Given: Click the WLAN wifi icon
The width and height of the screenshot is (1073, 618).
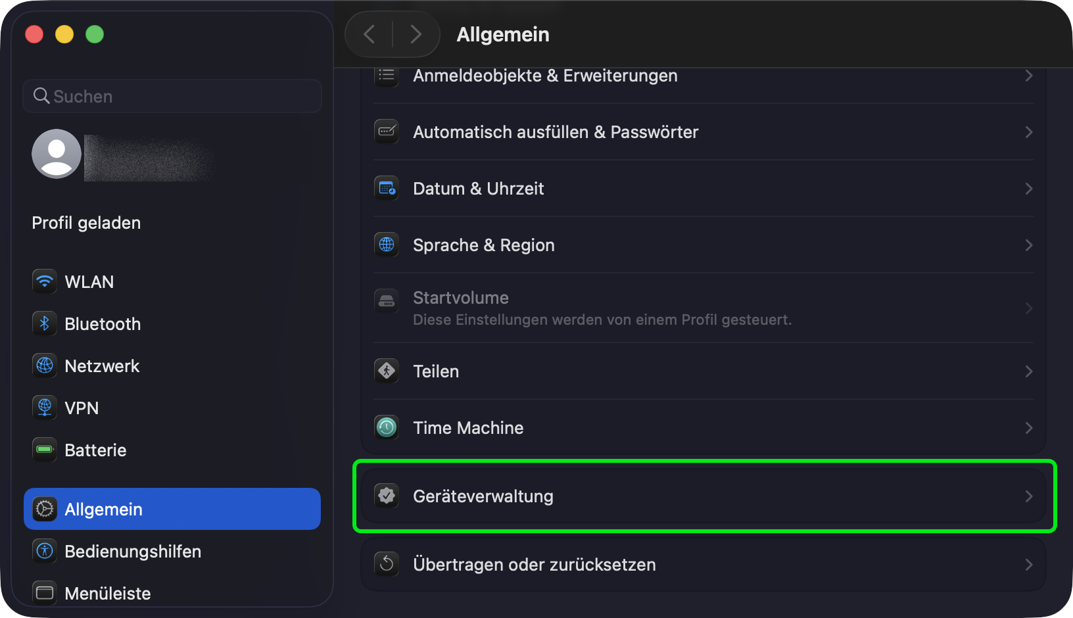Looking at the screenshot, I should [45, 281].
